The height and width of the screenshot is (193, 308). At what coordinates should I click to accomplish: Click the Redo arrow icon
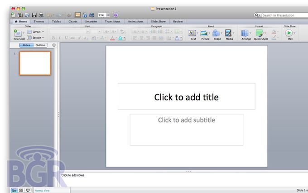[59, 15]
